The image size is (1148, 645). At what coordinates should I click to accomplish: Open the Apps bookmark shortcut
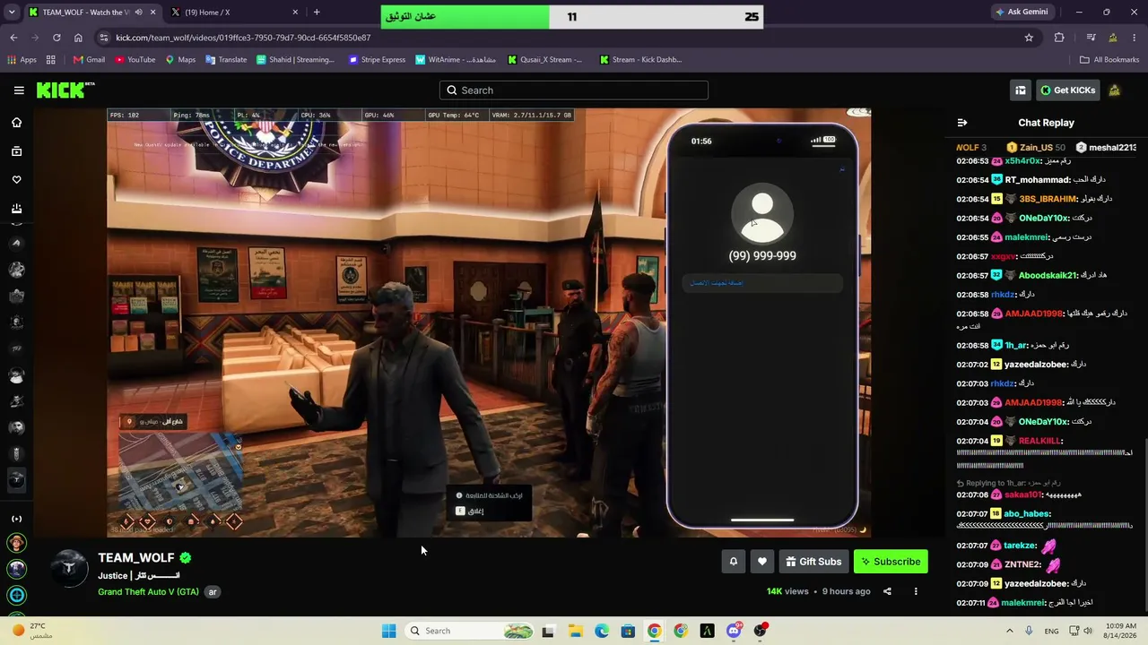click(x=22, y=60)
